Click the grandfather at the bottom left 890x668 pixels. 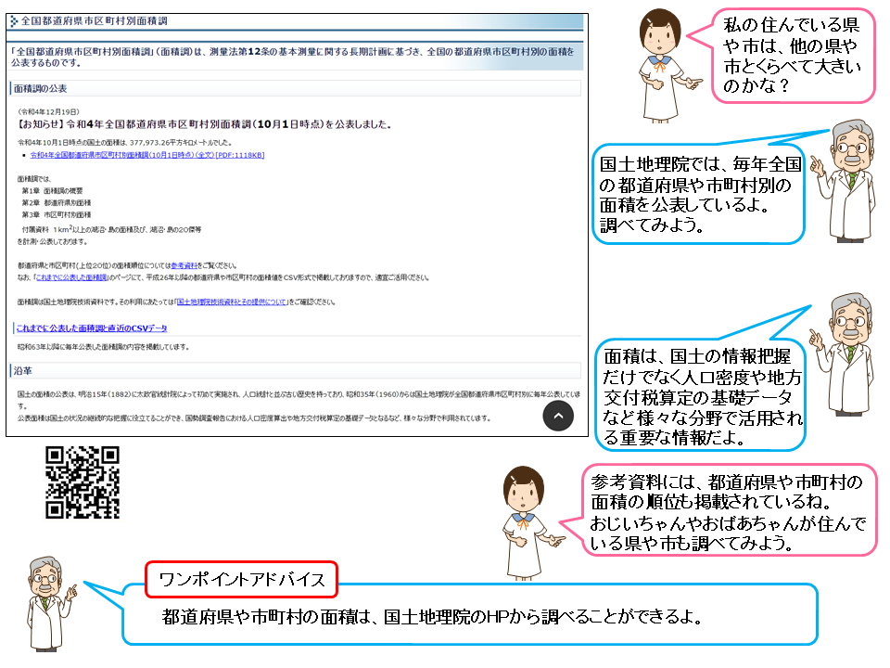pos(49,604)
